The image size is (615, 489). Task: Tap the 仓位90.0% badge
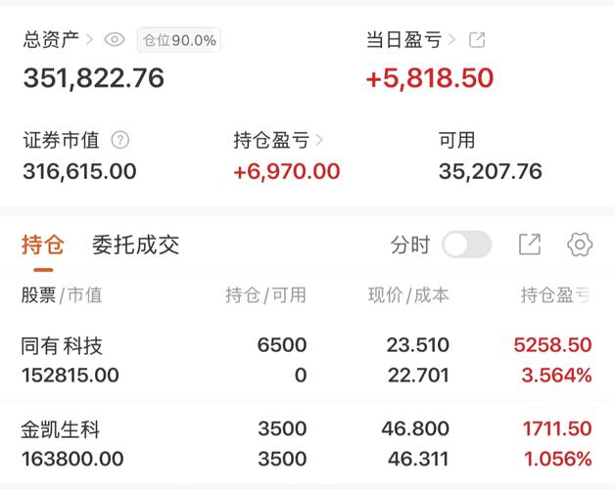coord(179,40)
